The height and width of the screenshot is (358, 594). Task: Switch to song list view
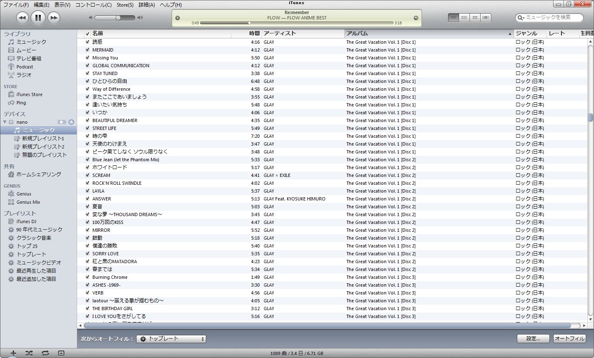453,18
